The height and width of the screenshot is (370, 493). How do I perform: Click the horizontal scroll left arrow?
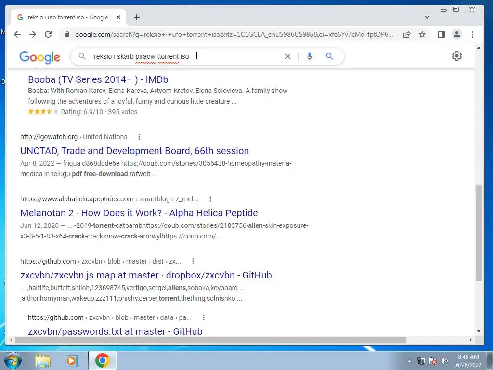coord(11,340)
